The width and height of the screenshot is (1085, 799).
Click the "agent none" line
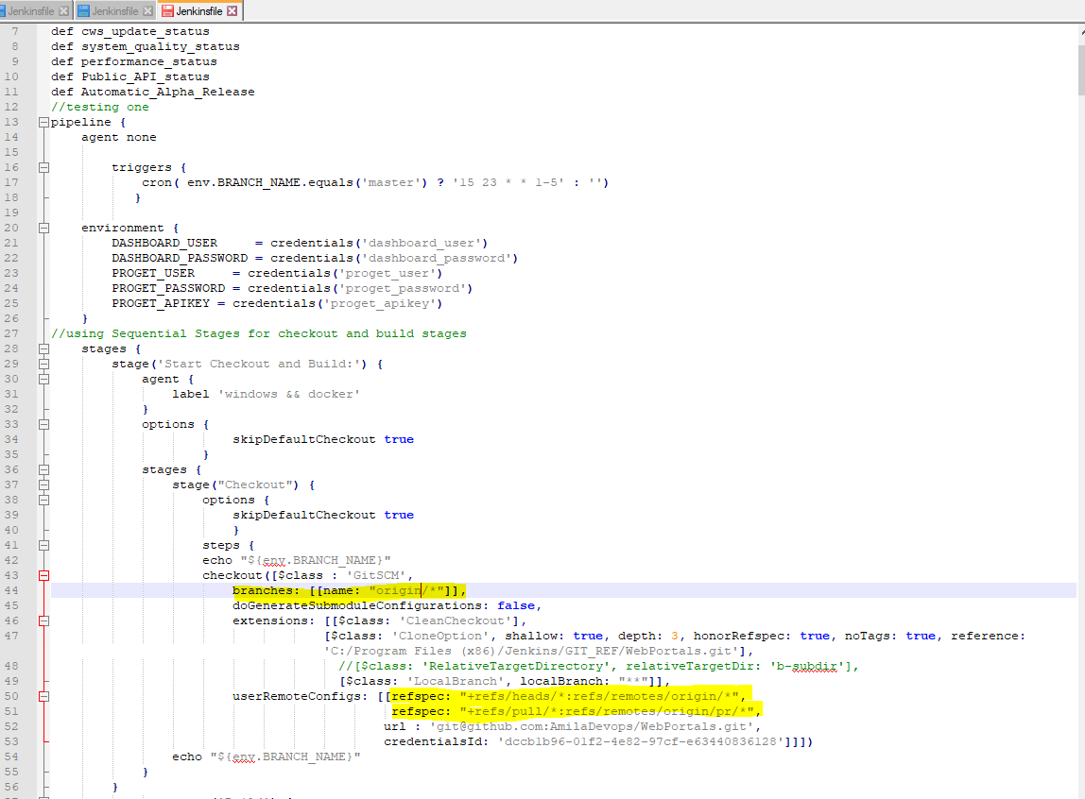pos(119,138)
